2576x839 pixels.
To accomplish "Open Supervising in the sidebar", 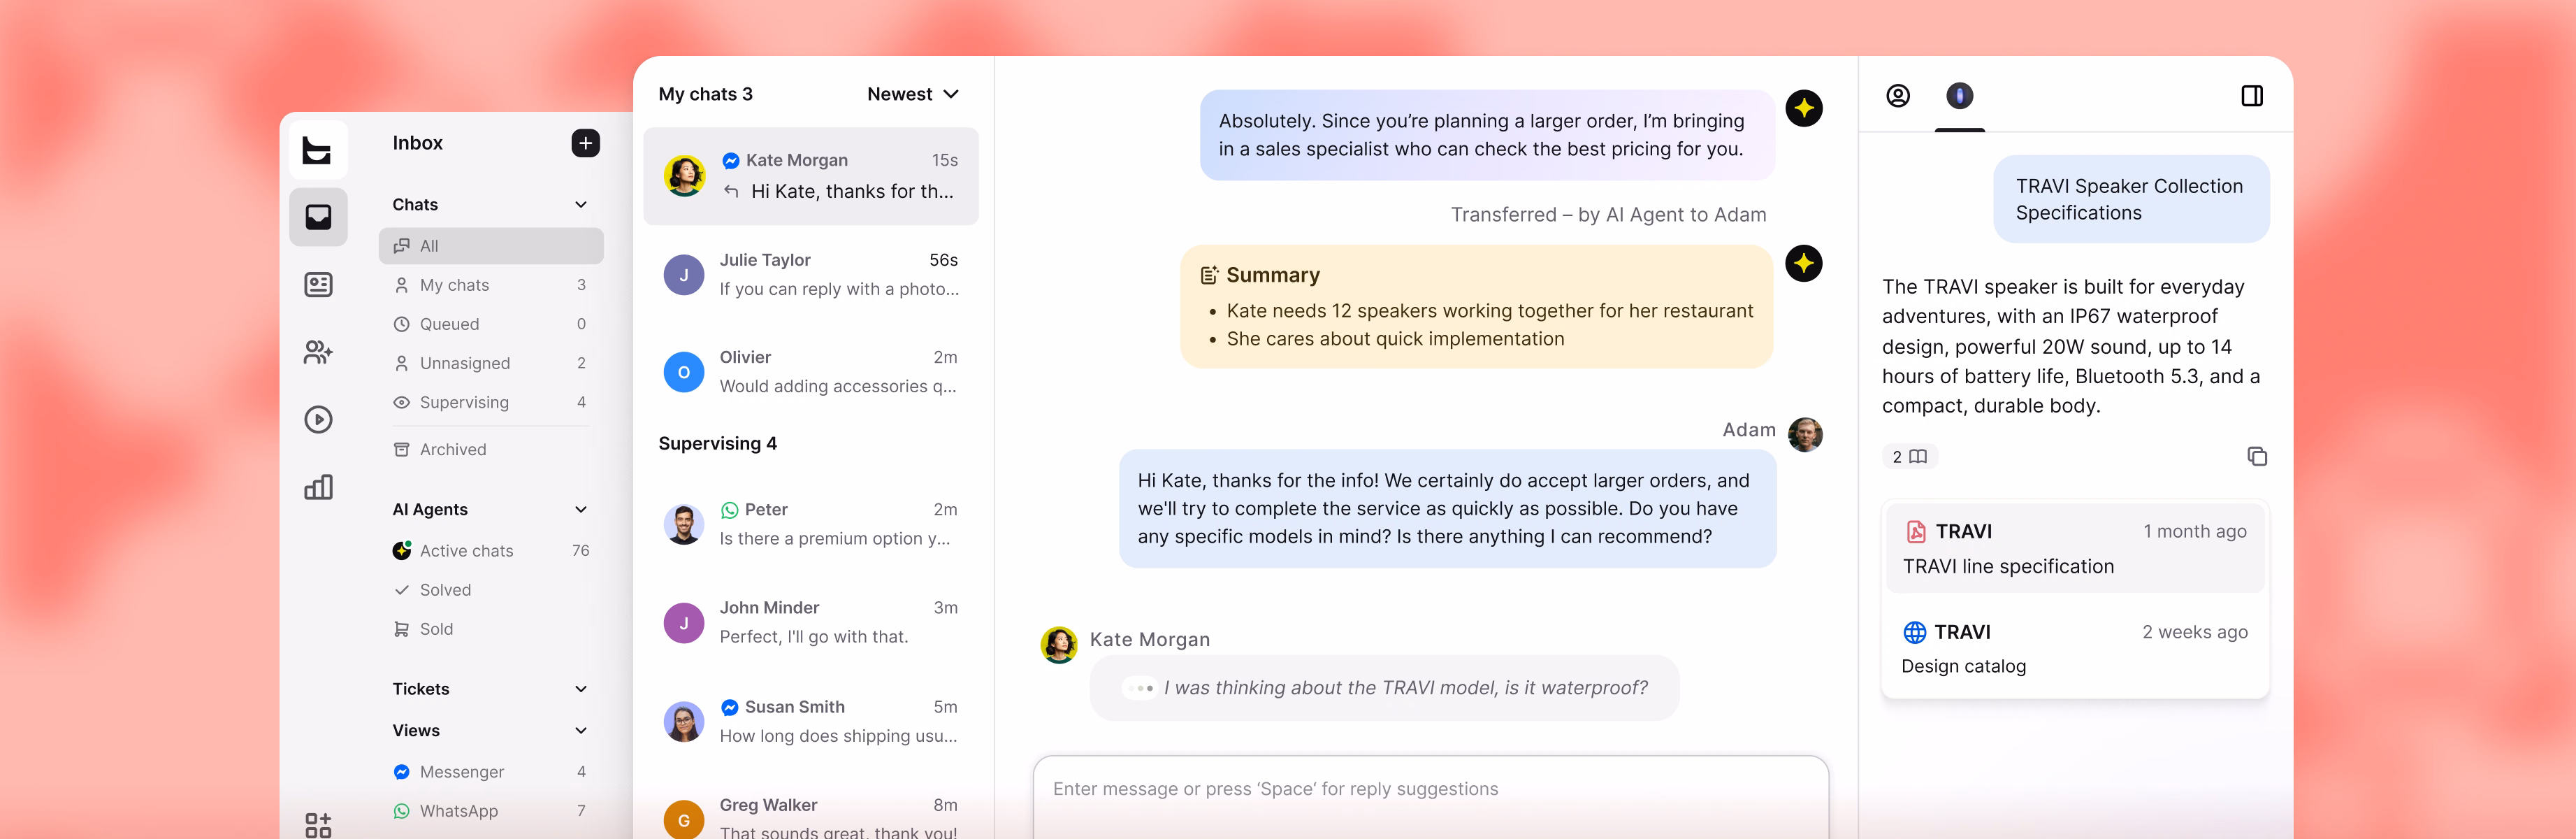I will [x=491, y=402].
